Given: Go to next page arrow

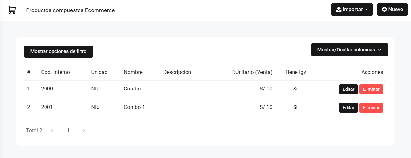Looking at the screenshot, I should click(x=84, y=130).
